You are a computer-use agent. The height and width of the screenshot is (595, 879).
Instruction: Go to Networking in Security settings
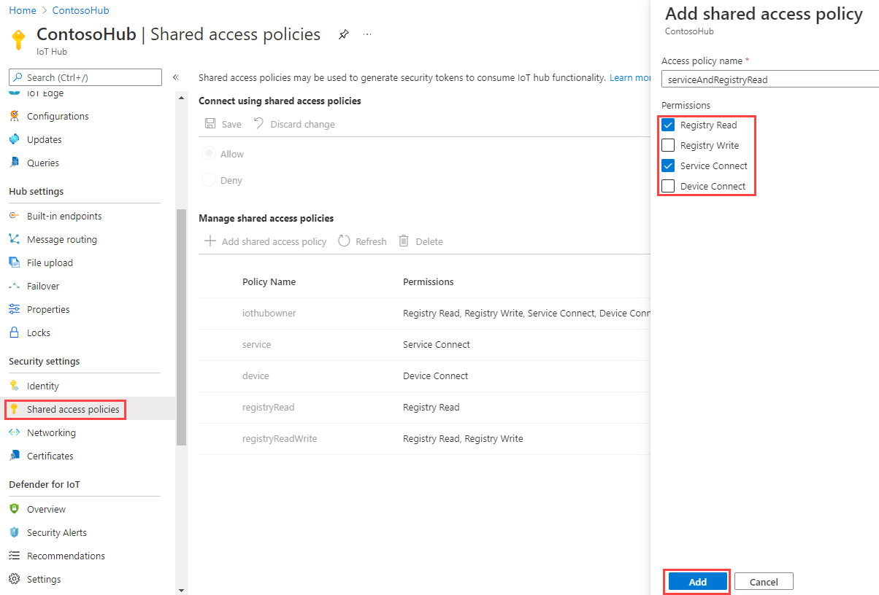(x=51, y=432)
